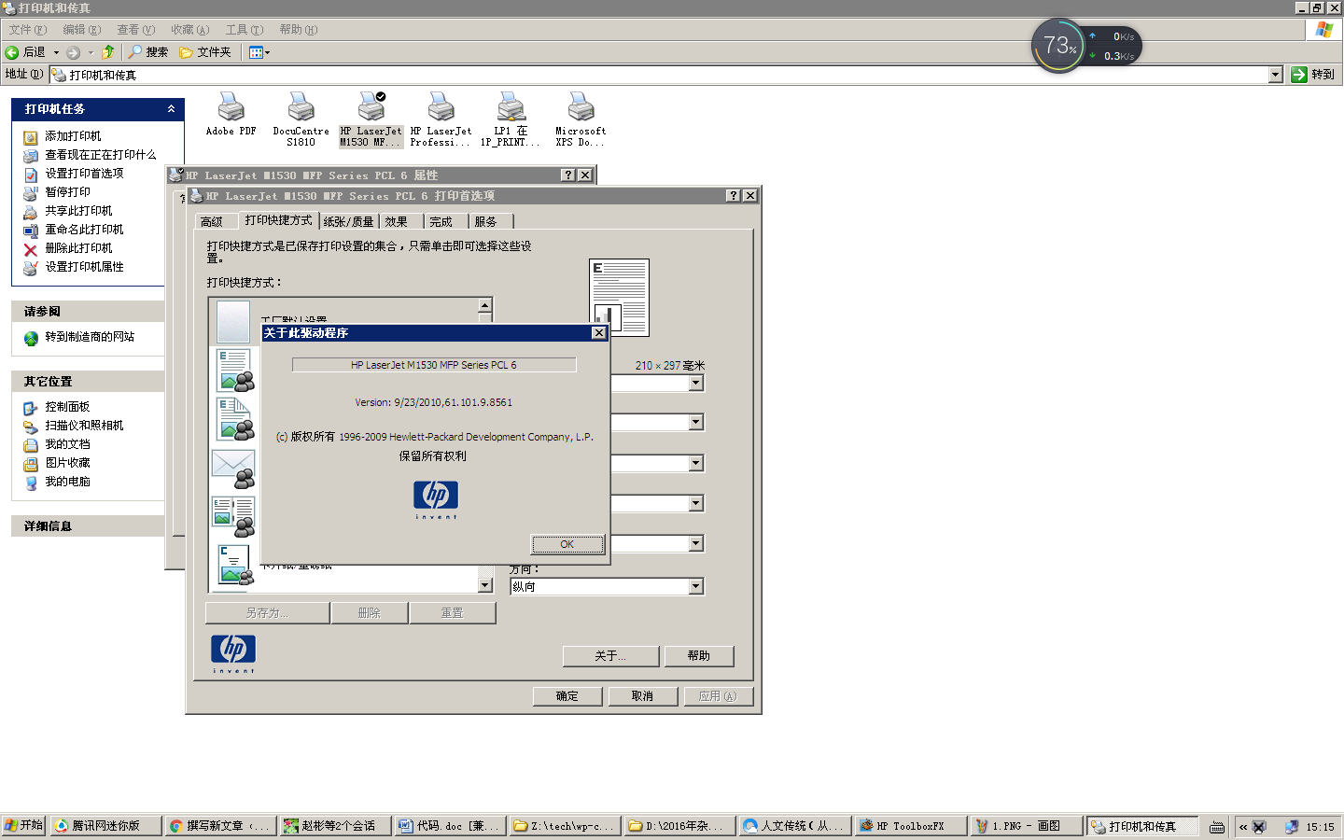Viewport: 1344px width, 840px height.
Task: Open the View menu
Action: pos(135,30)
